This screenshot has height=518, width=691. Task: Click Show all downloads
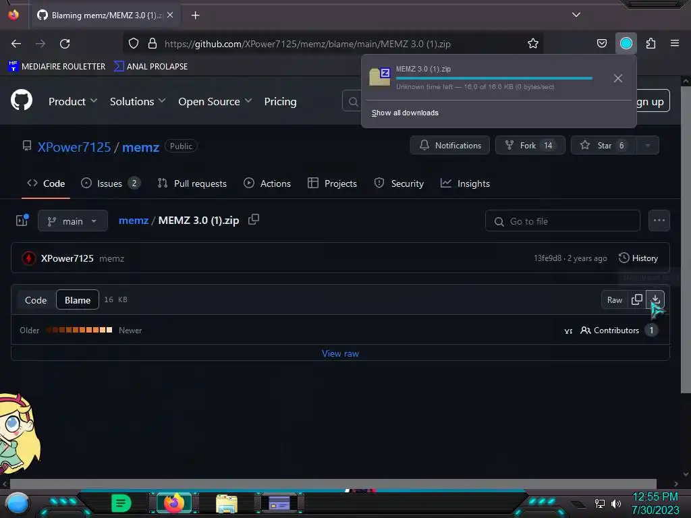click(x=405, y=113)
